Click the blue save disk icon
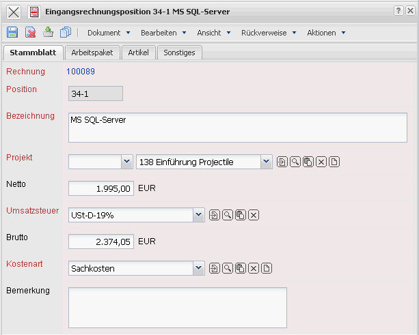 tap(12, 32)
